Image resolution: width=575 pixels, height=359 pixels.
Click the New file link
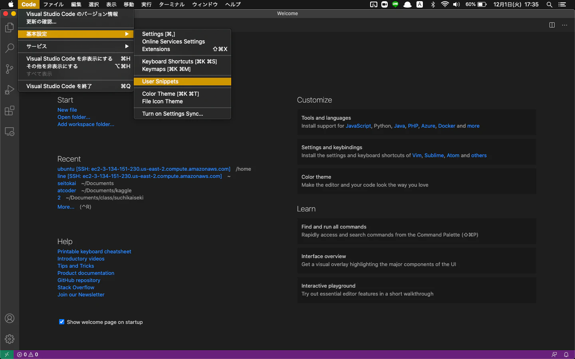tap(67, 110)
